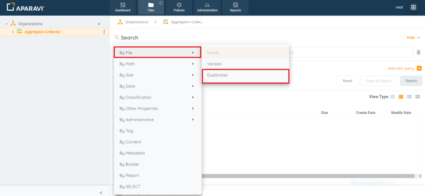Viewport: 425px width, 196px height.
Task: Open the Dashboard section
Action: (x=122, y=7)
